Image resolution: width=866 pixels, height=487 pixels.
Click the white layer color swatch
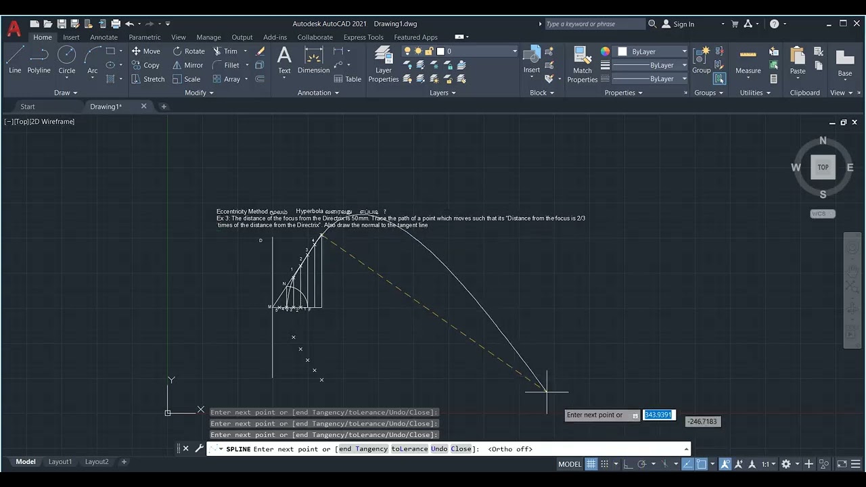(x=440, y=51)
